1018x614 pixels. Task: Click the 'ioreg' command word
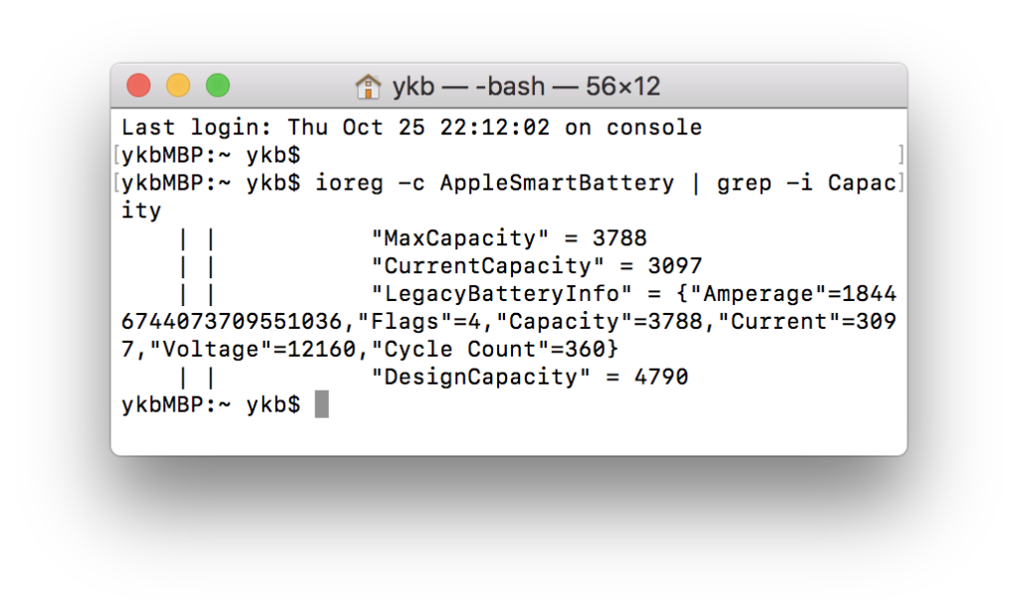coord(349,183)
